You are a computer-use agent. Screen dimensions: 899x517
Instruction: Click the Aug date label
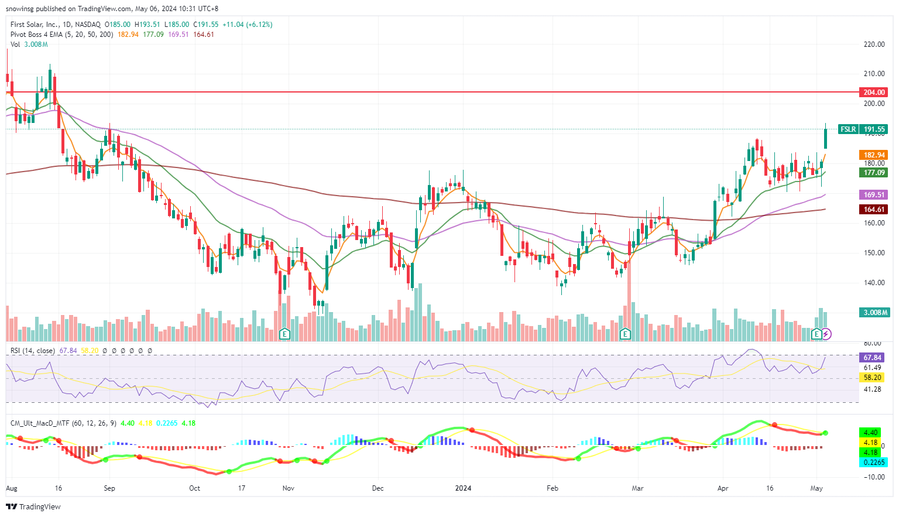pos(11,488)
